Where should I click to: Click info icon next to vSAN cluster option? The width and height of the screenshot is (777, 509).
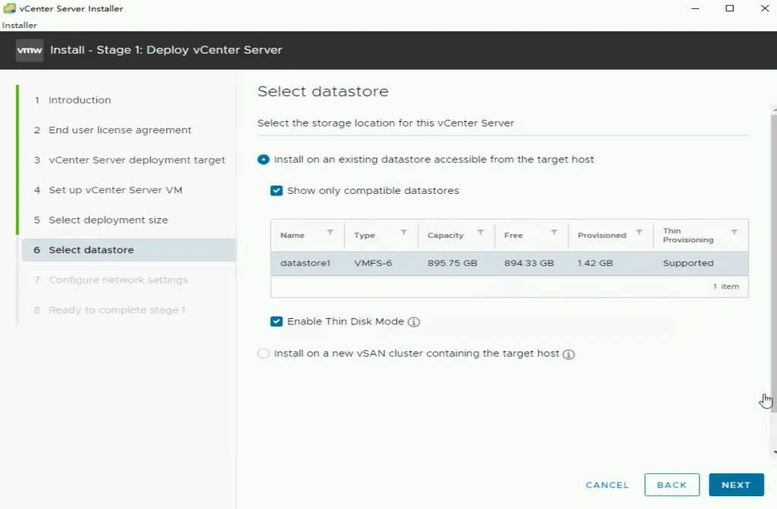click(568, 354)
